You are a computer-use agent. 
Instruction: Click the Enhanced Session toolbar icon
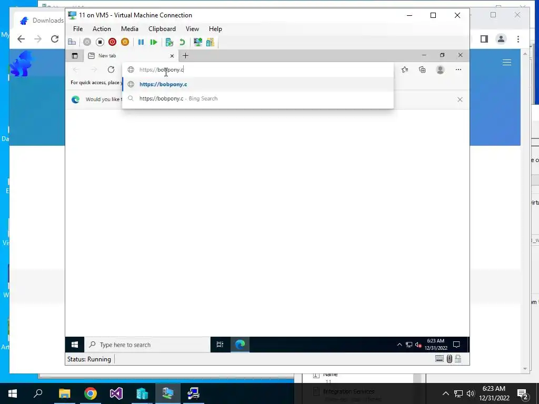coord(198,42)
